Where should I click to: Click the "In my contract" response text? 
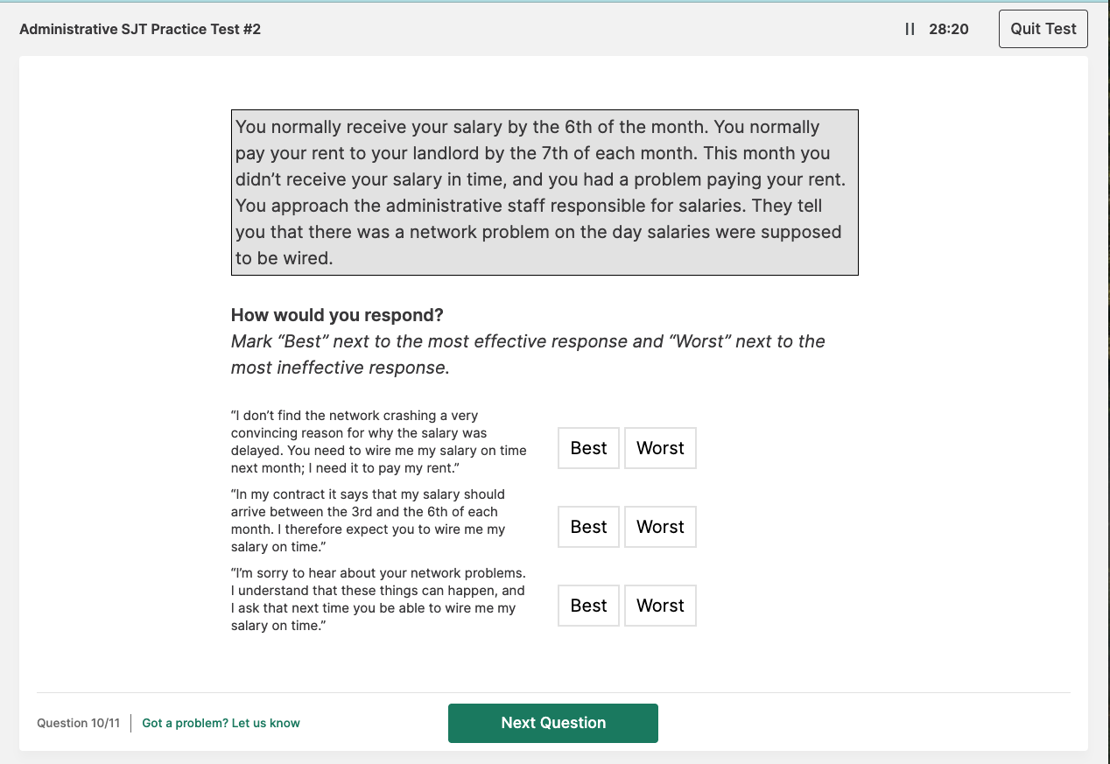368,521
